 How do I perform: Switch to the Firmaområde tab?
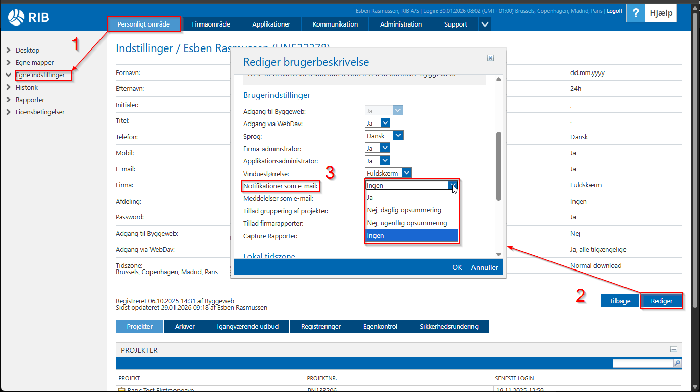211,24
